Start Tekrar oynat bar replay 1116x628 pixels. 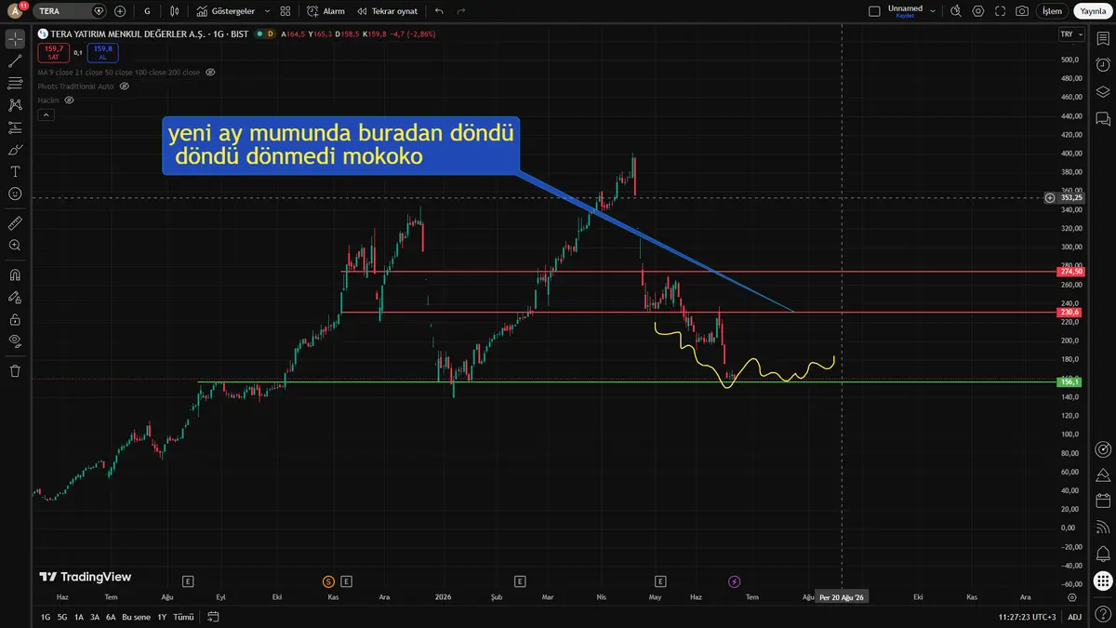point(387,11)
